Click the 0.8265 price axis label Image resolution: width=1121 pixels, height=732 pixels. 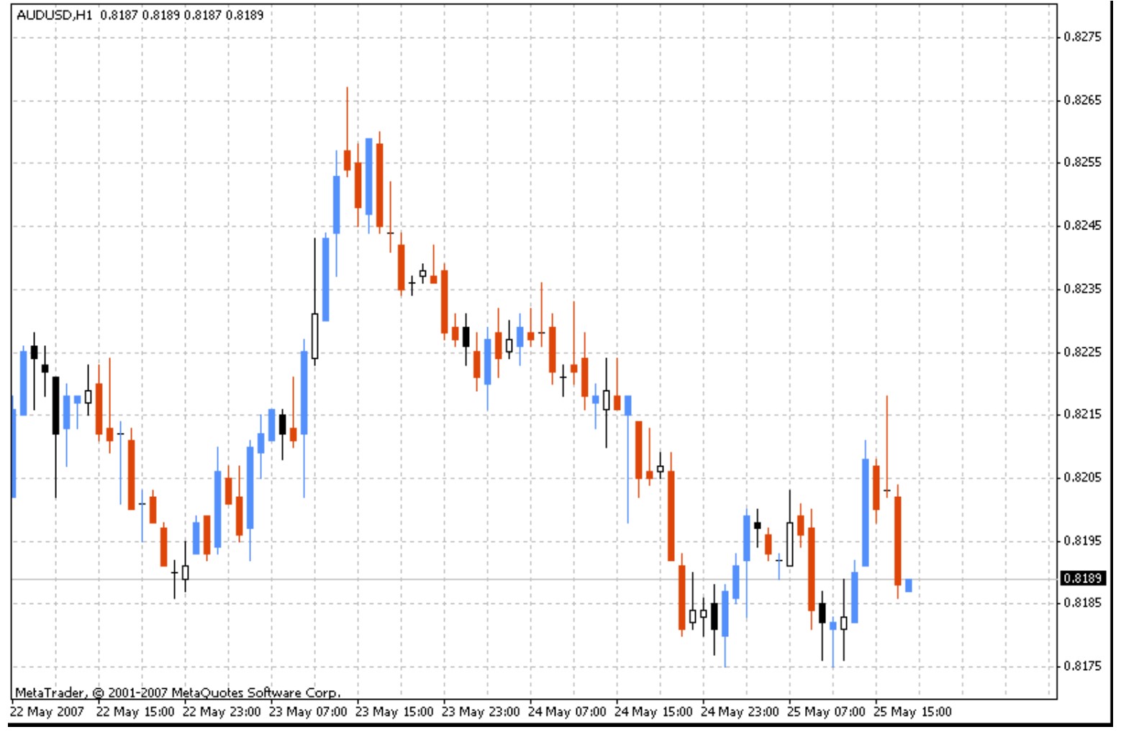pyautogui.click(x=1082, y=100)
